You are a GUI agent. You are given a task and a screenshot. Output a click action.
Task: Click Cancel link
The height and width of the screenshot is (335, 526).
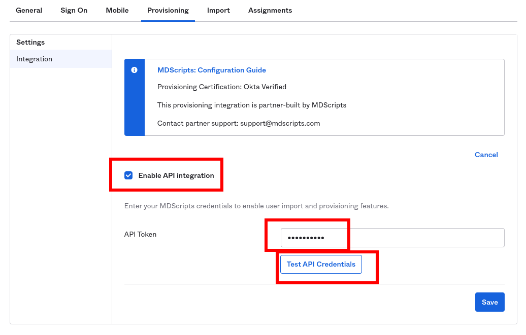point(486,155)
